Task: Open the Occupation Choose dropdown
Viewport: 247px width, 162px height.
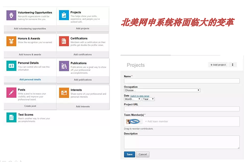Action: [x=162, y=90]
